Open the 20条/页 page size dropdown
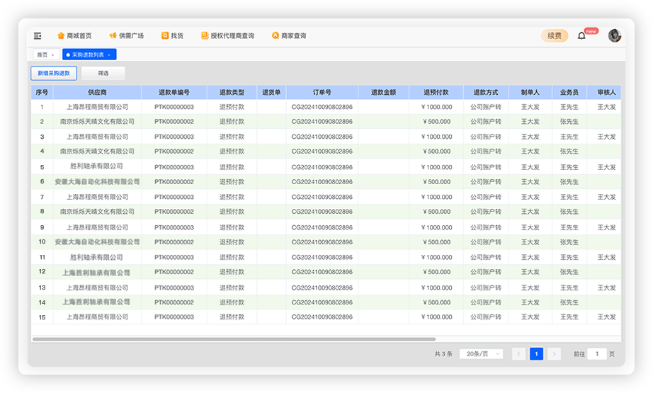 coord(482,354)
